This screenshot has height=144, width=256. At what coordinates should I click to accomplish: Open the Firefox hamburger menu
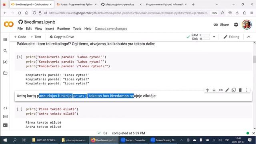pos(252,13)
